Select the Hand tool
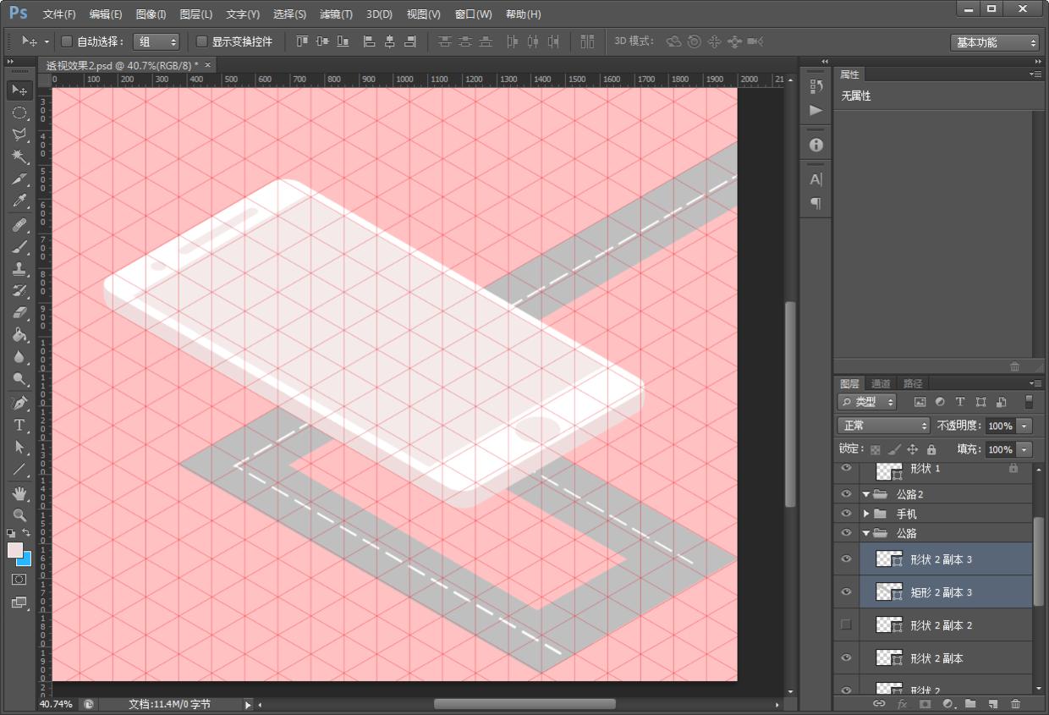The image size is (1049, 715). point(19,492)
